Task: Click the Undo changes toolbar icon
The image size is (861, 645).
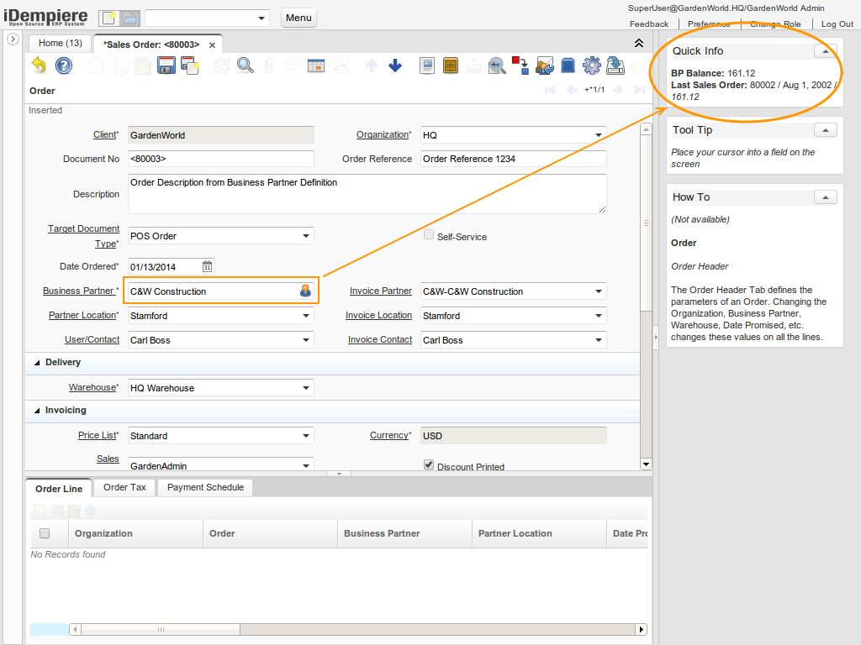Action: tap(39, 66)
